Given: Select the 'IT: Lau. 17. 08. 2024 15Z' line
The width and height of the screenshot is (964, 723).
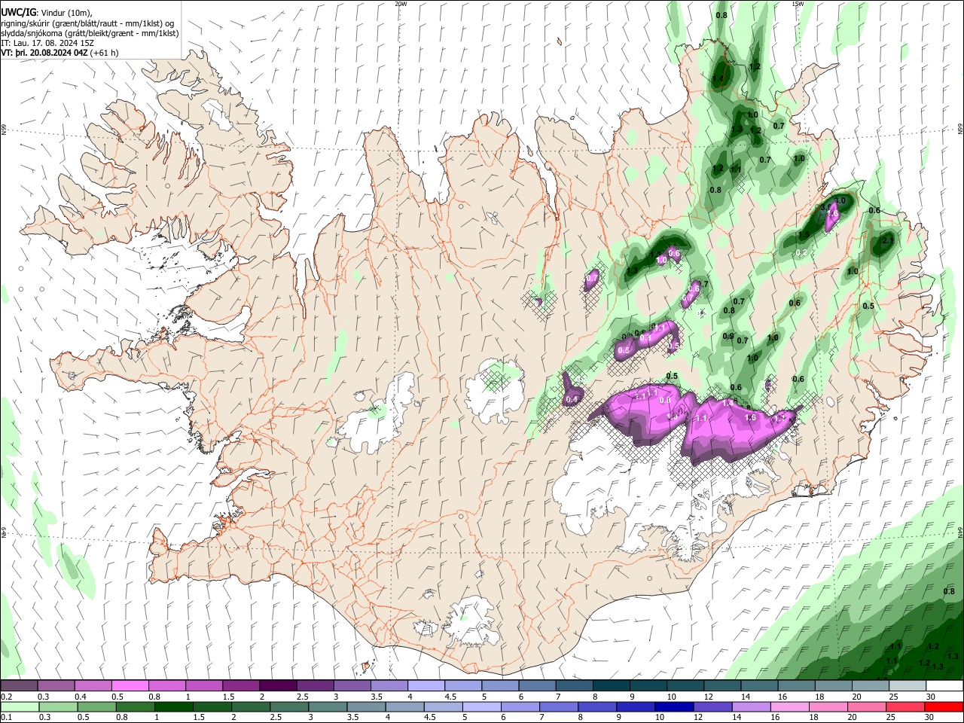Looking at the screenshot, I should 47,43.
